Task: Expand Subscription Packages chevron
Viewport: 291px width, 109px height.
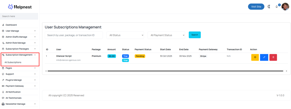Action: (x=35, y=49)
